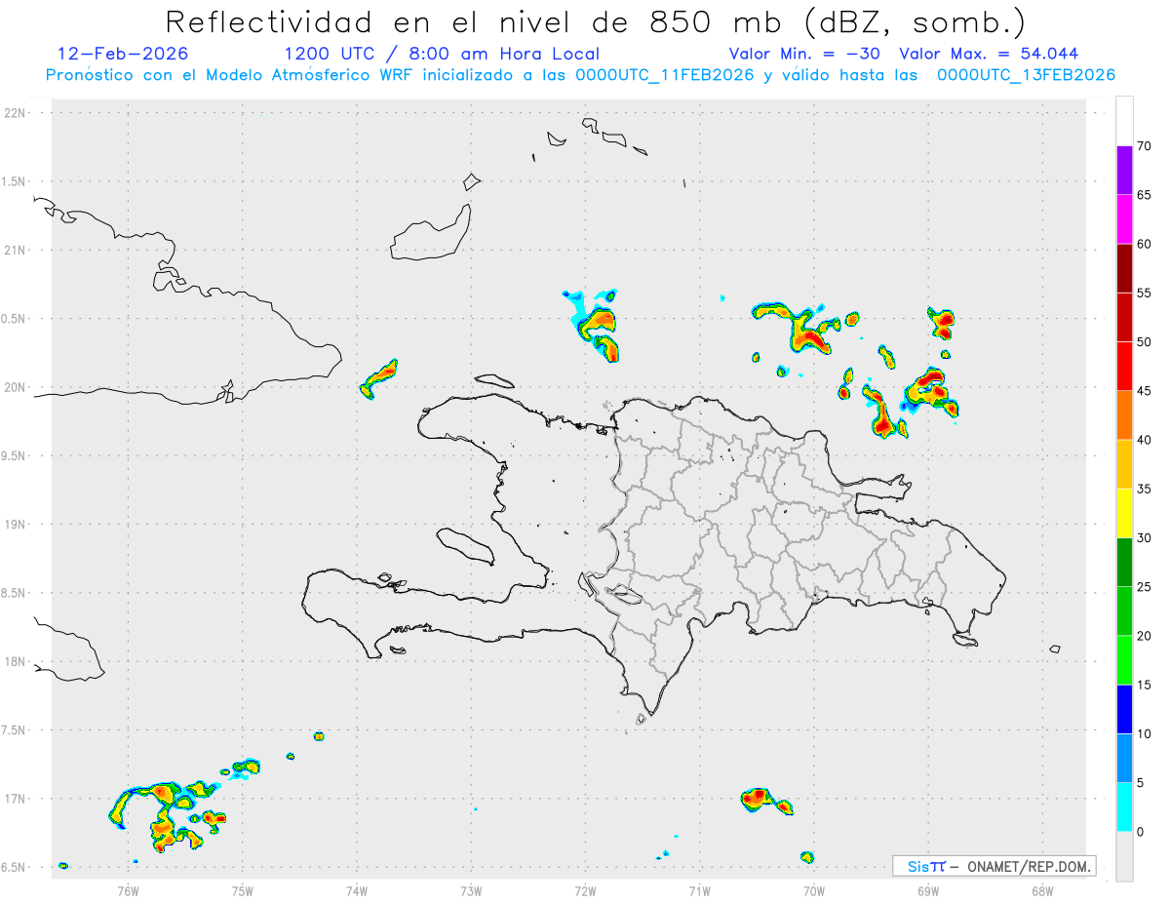
Task: Click the dark green 25-30 dBZ band
Action: coord(1124,562)
